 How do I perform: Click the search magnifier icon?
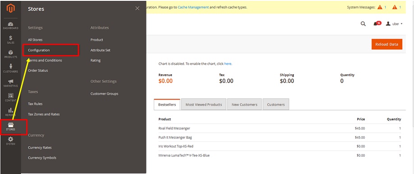[x=363, y=24]
